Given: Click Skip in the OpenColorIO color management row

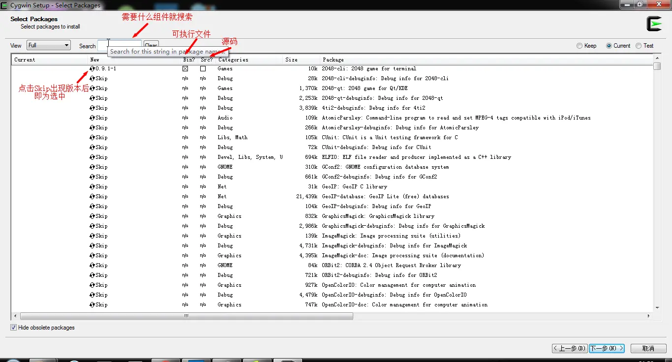Looking at the screenshot, I should (101, 285).
